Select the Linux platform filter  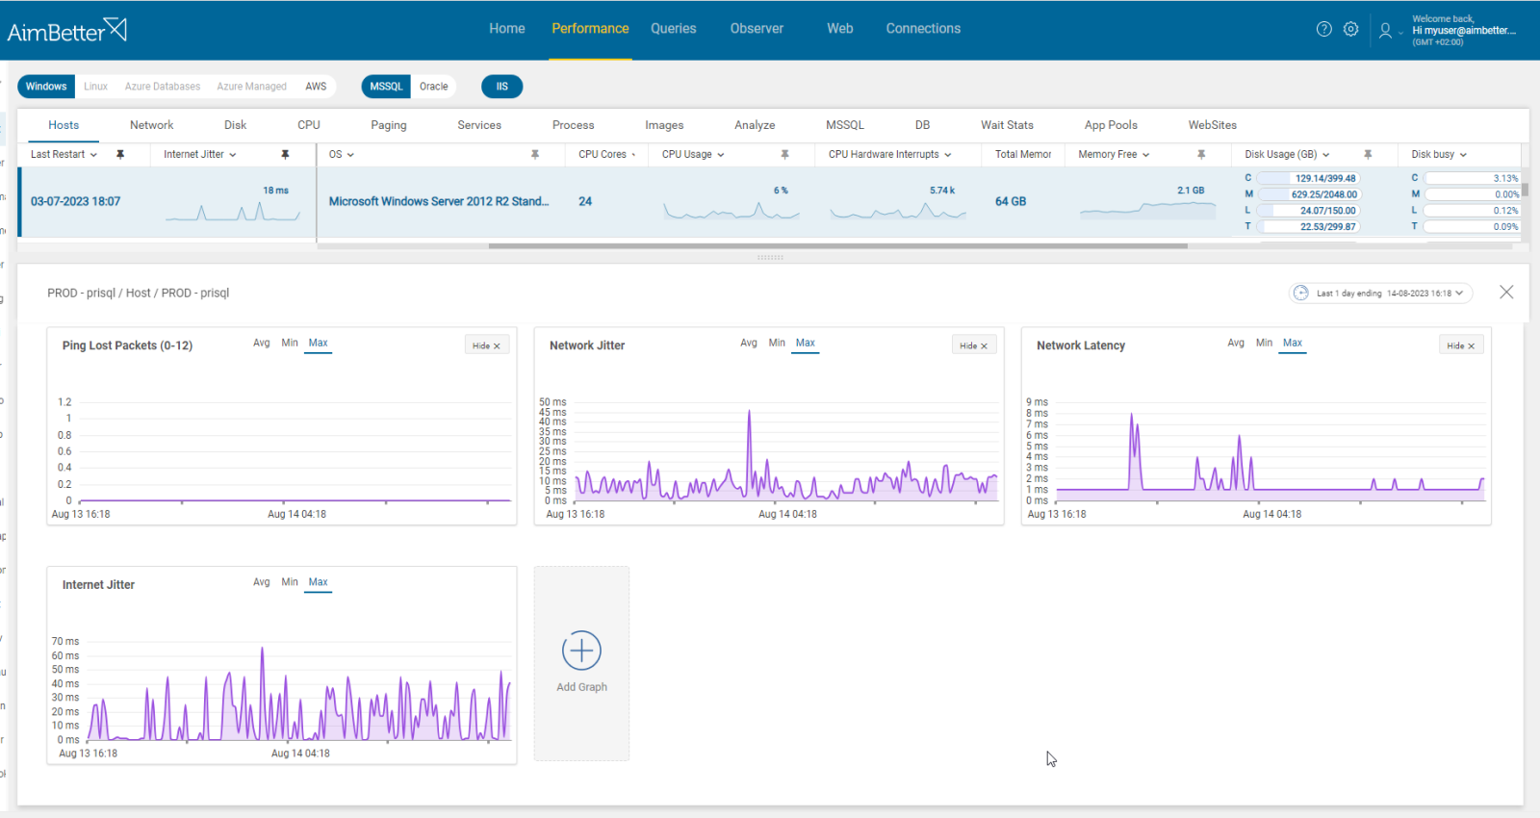pos(95,87)
